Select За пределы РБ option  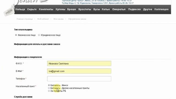49,91
